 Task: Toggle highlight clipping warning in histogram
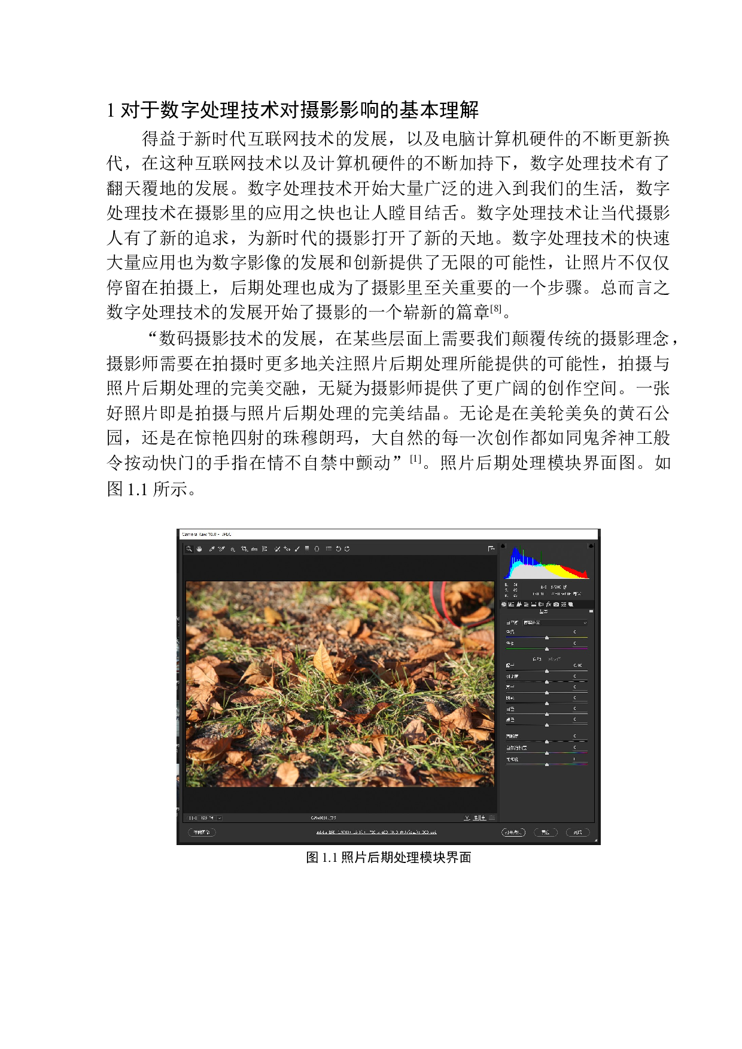591,546
